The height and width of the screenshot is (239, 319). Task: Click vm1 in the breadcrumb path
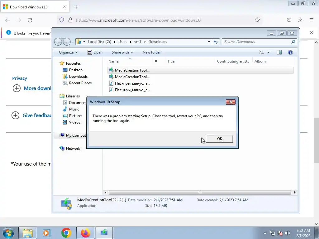tap(138, 42)
